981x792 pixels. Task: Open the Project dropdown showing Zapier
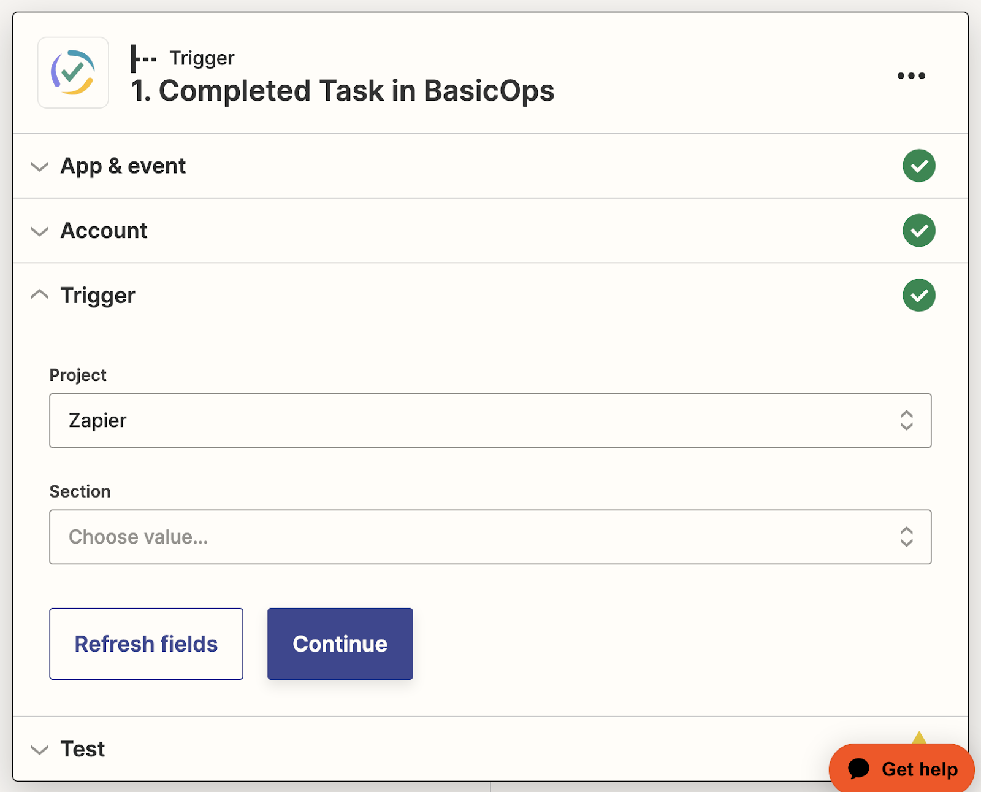click(490, 420)
